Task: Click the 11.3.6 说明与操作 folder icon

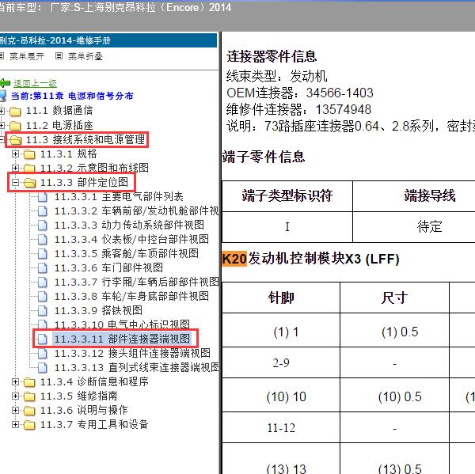Action: coord(29,411)
